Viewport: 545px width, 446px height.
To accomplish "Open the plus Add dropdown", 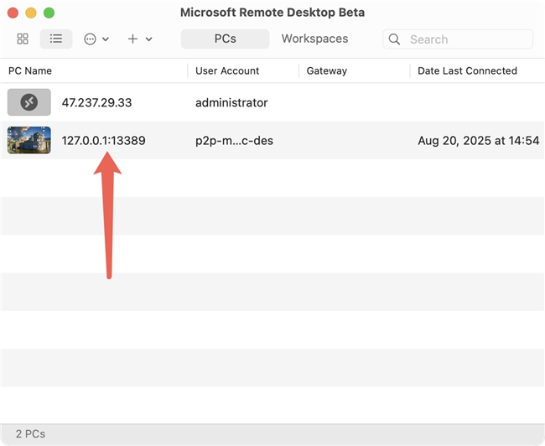I will click(139, 39).
